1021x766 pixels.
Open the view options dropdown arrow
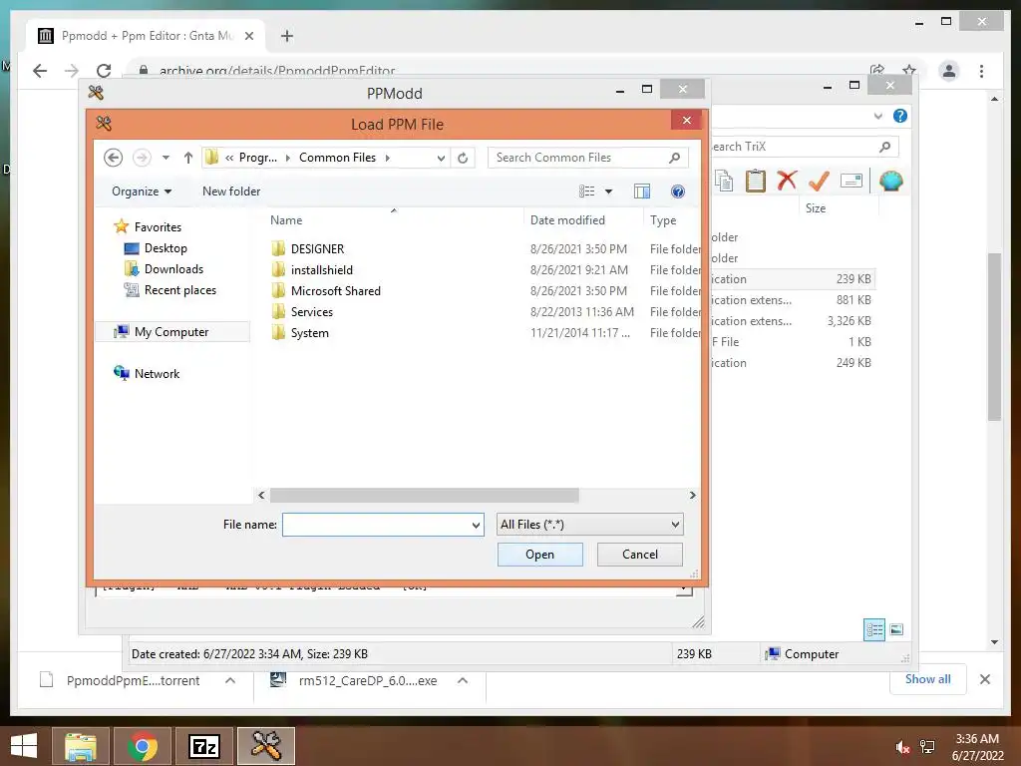click(x=609, y=191)
